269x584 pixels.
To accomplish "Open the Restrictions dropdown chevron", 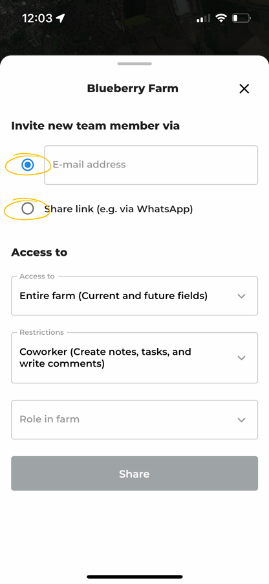I will tap(242, 358).
